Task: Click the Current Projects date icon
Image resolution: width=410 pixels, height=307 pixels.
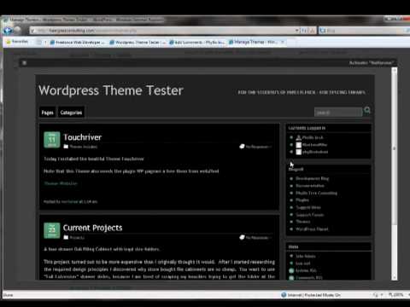Action: [x=52, y=230]
